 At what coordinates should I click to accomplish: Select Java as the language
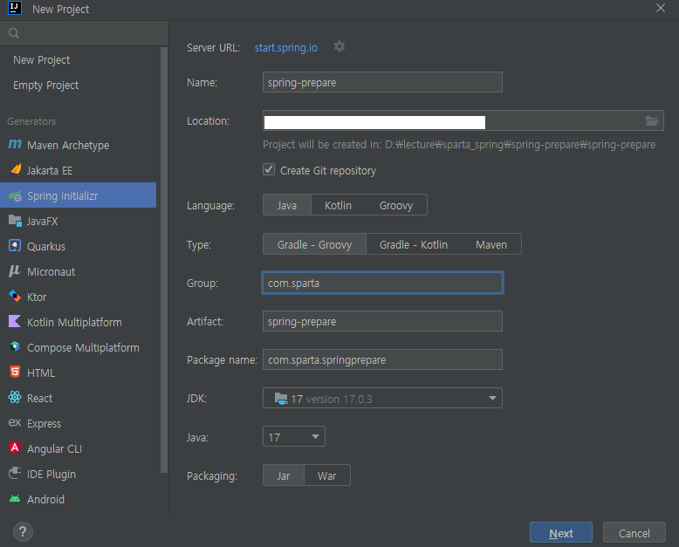(x=286, y=205)
